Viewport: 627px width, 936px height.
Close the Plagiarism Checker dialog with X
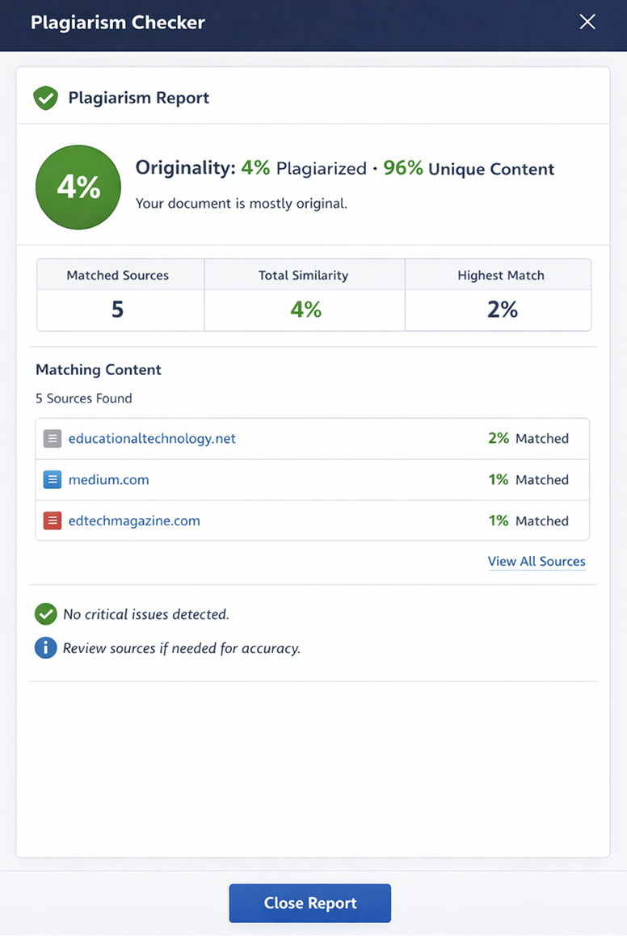(x=587, y=23)
